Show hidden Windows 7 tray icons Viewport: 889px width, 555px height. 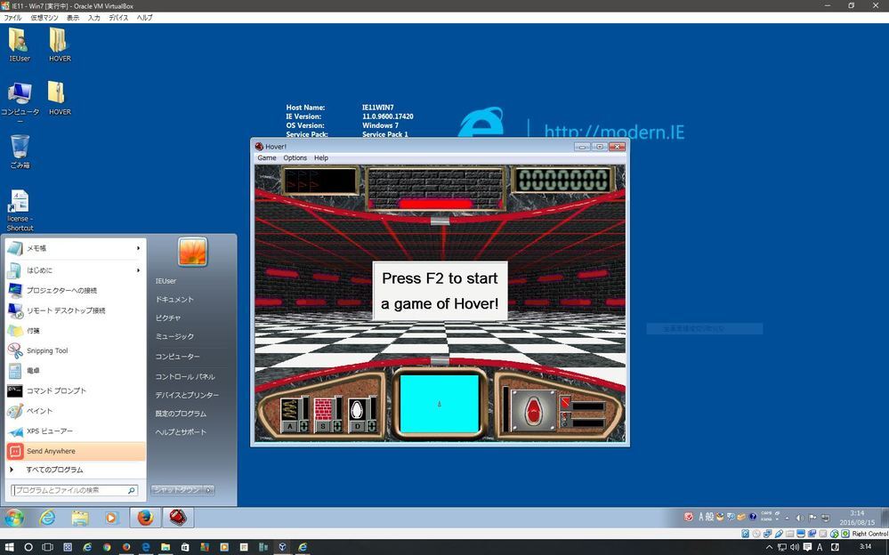coord(787,518)
